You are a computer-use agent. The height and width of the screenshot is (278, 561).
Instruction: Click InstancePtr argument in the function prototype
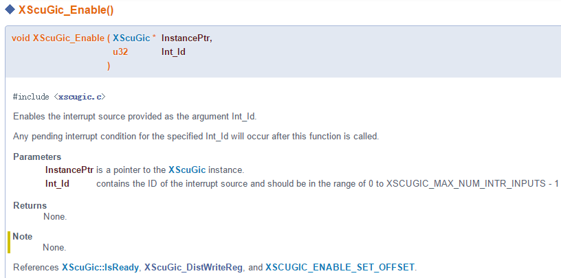coord(186,38)
